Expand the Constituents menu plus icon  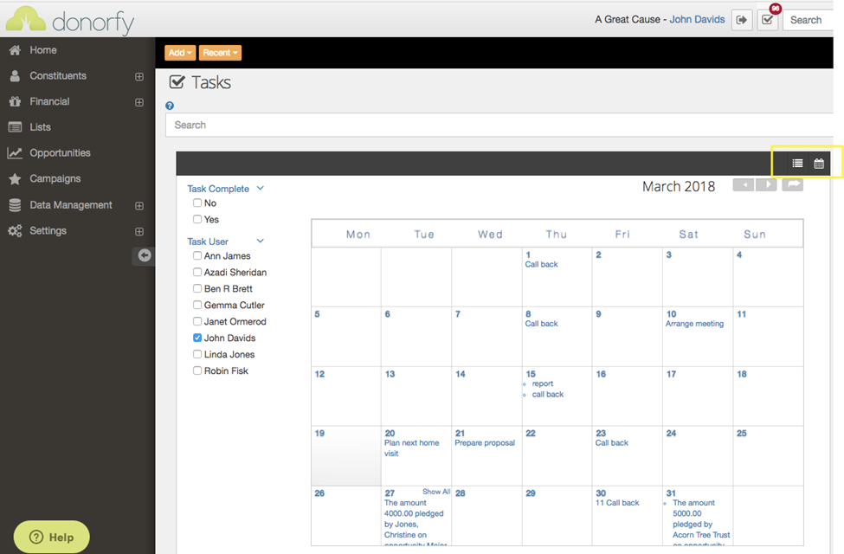(139, 76)
